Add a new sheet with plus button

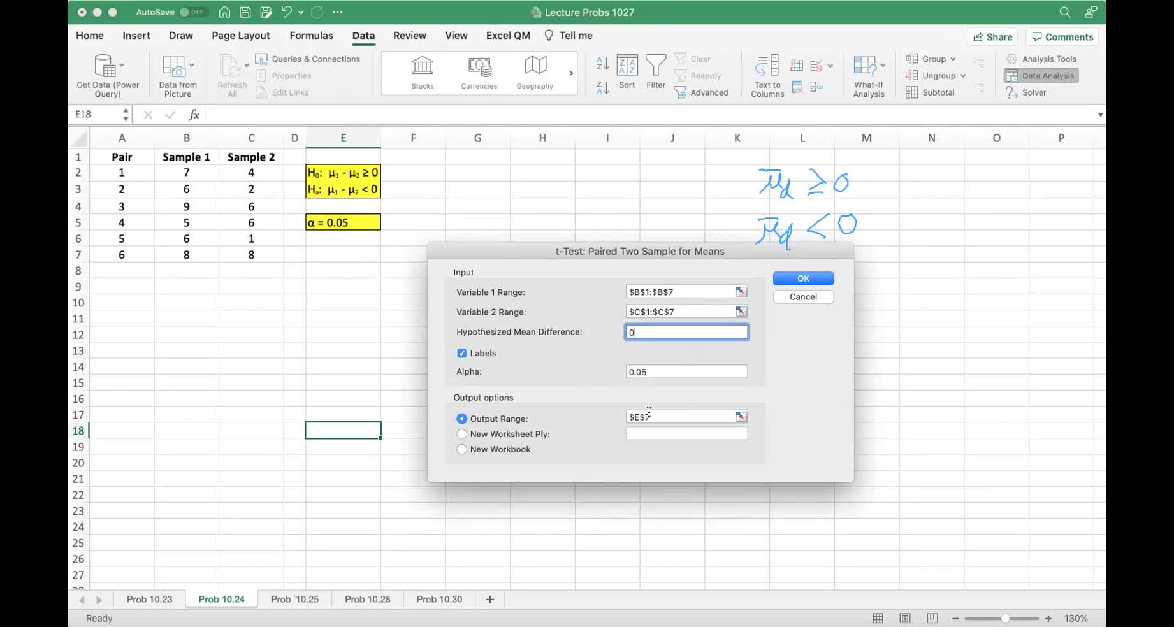click(x=490, y=599)
